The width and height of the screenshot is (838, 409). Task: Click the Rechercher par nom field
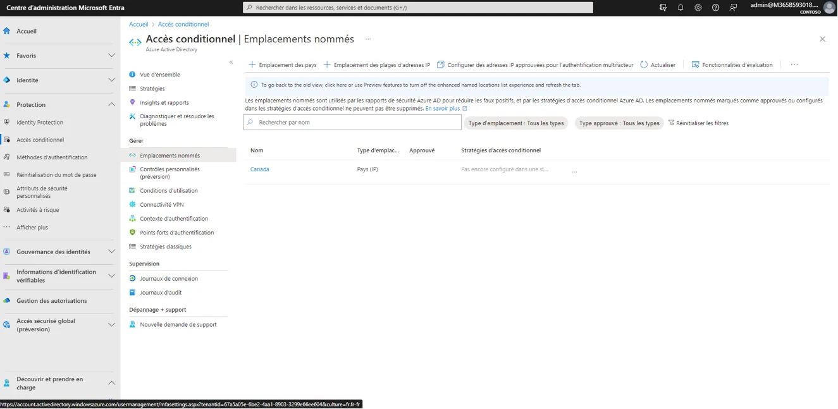pos(352,123)
